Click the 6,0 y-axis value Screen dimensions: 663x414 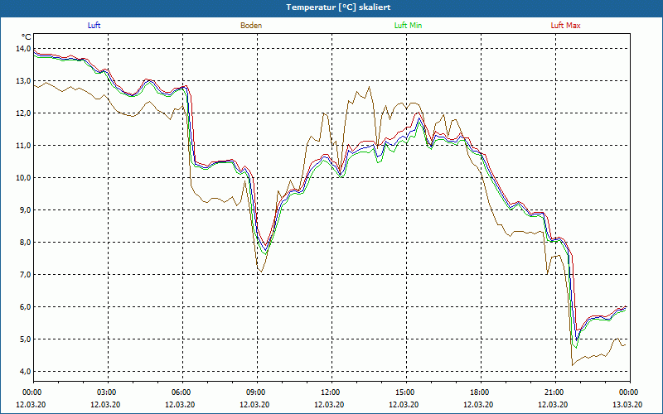(x=25, y=307)
